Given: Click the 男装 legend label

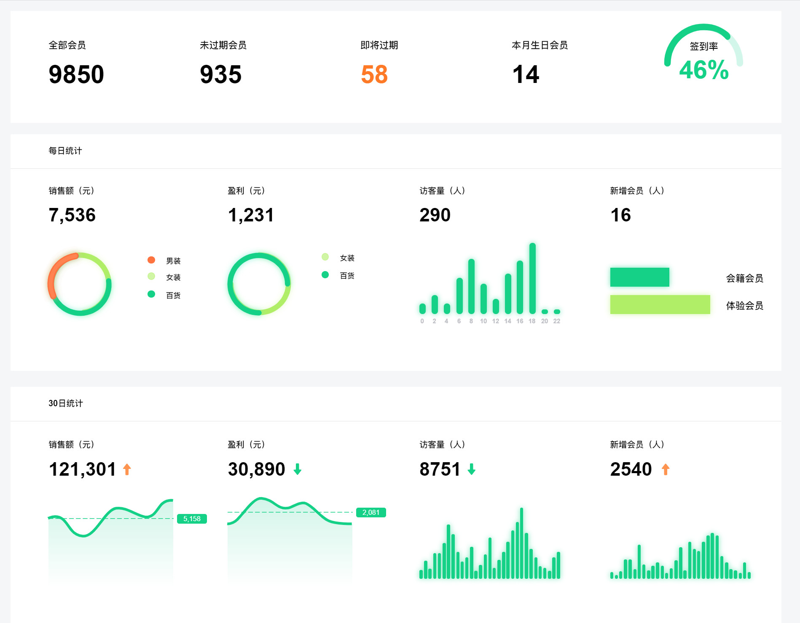Looking at the screenshot, I should 173,261.
